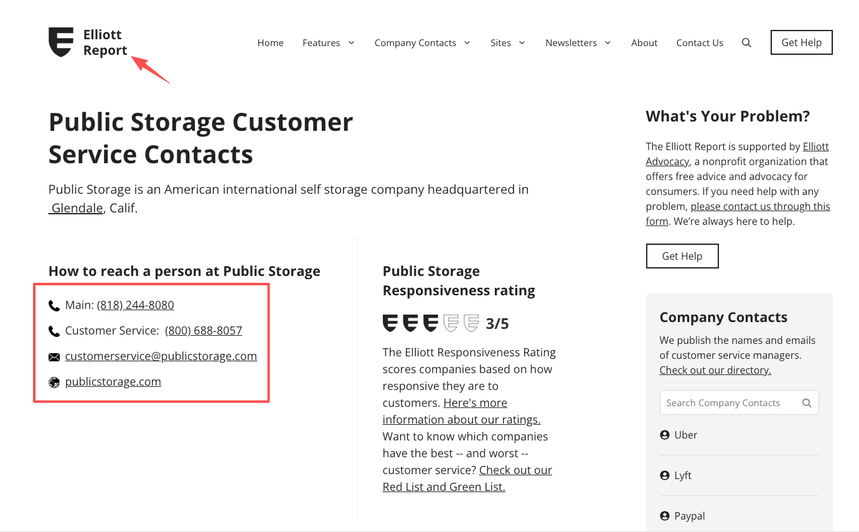Follow the Red List and Green List link
Screen dimensions: 859x532
click(x=443, y=487)
